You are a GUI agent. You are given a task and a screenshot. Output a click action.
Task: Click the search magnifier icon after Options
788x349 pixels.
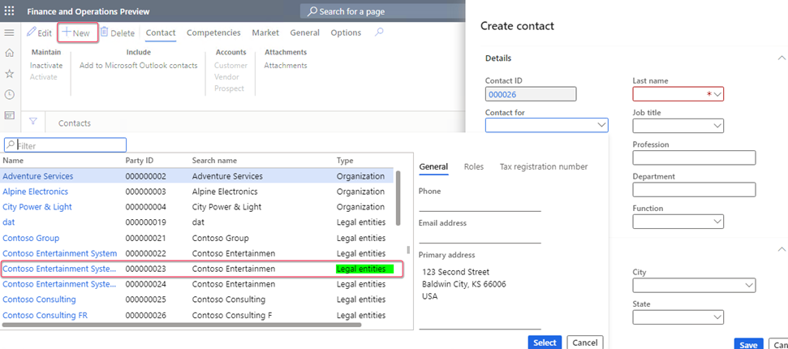[x=380, y=32]
